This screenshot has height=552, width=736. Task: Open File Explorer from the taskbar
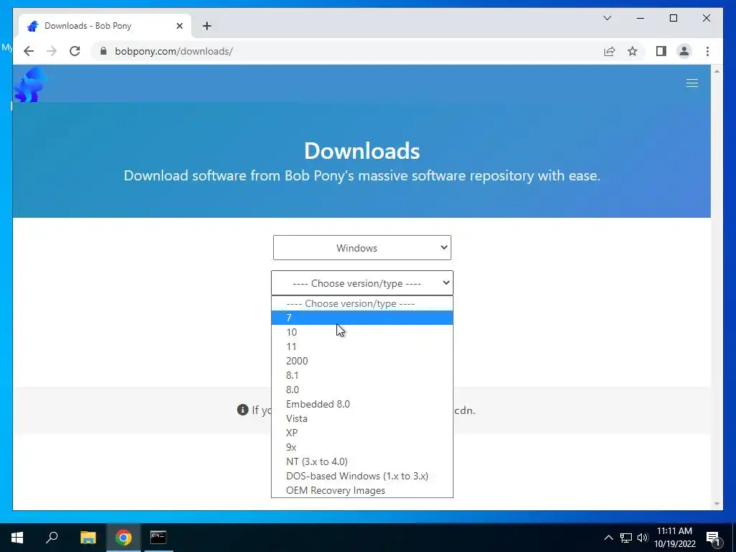pos(88,538)
